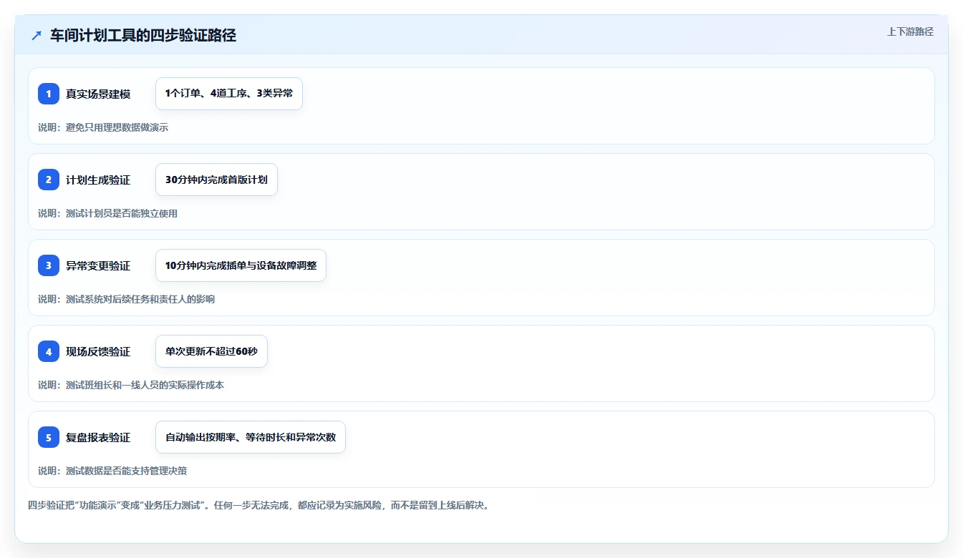The width and height of the screenshot is (963, 558).
Task: Click the step title 异常变更验证
Action: [x=98, y=265]
